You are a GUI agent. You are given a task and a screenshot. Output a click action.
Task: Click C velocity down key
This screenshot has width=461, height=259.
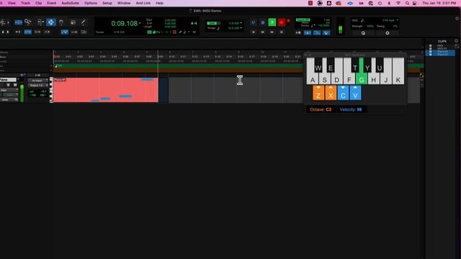point(343,93)
